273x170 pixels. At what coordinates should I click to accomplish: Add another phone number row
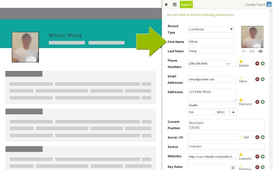263,63
